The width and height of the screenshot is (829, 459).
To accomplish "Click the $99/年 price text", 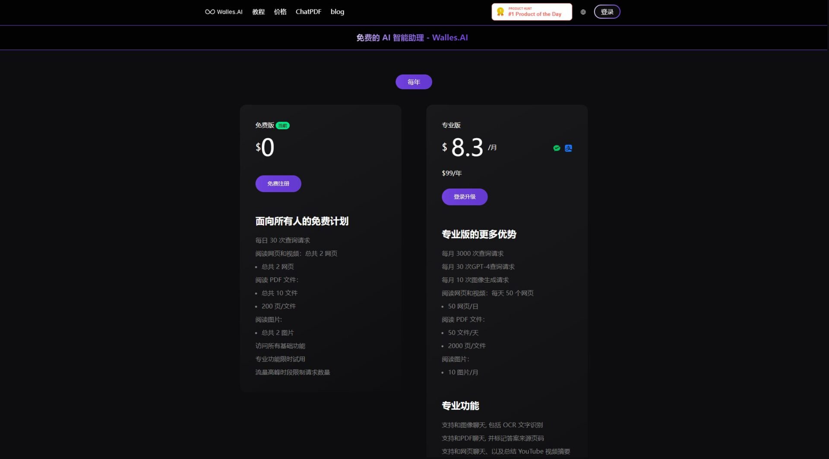I will pos(451,173).
